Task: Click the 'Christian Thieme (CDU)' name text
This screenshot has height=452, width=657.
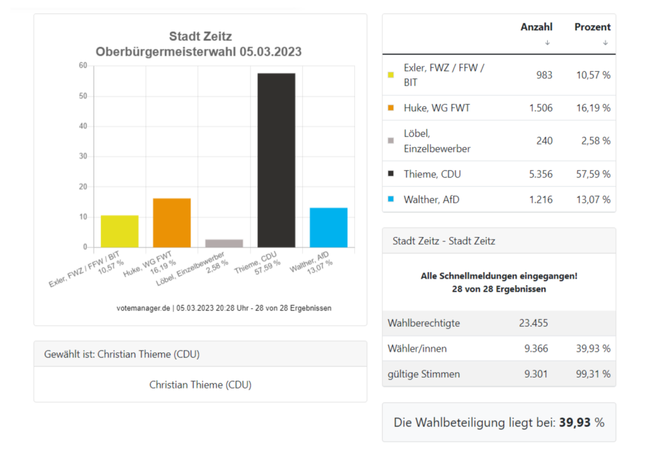Action: coord(200,385)
